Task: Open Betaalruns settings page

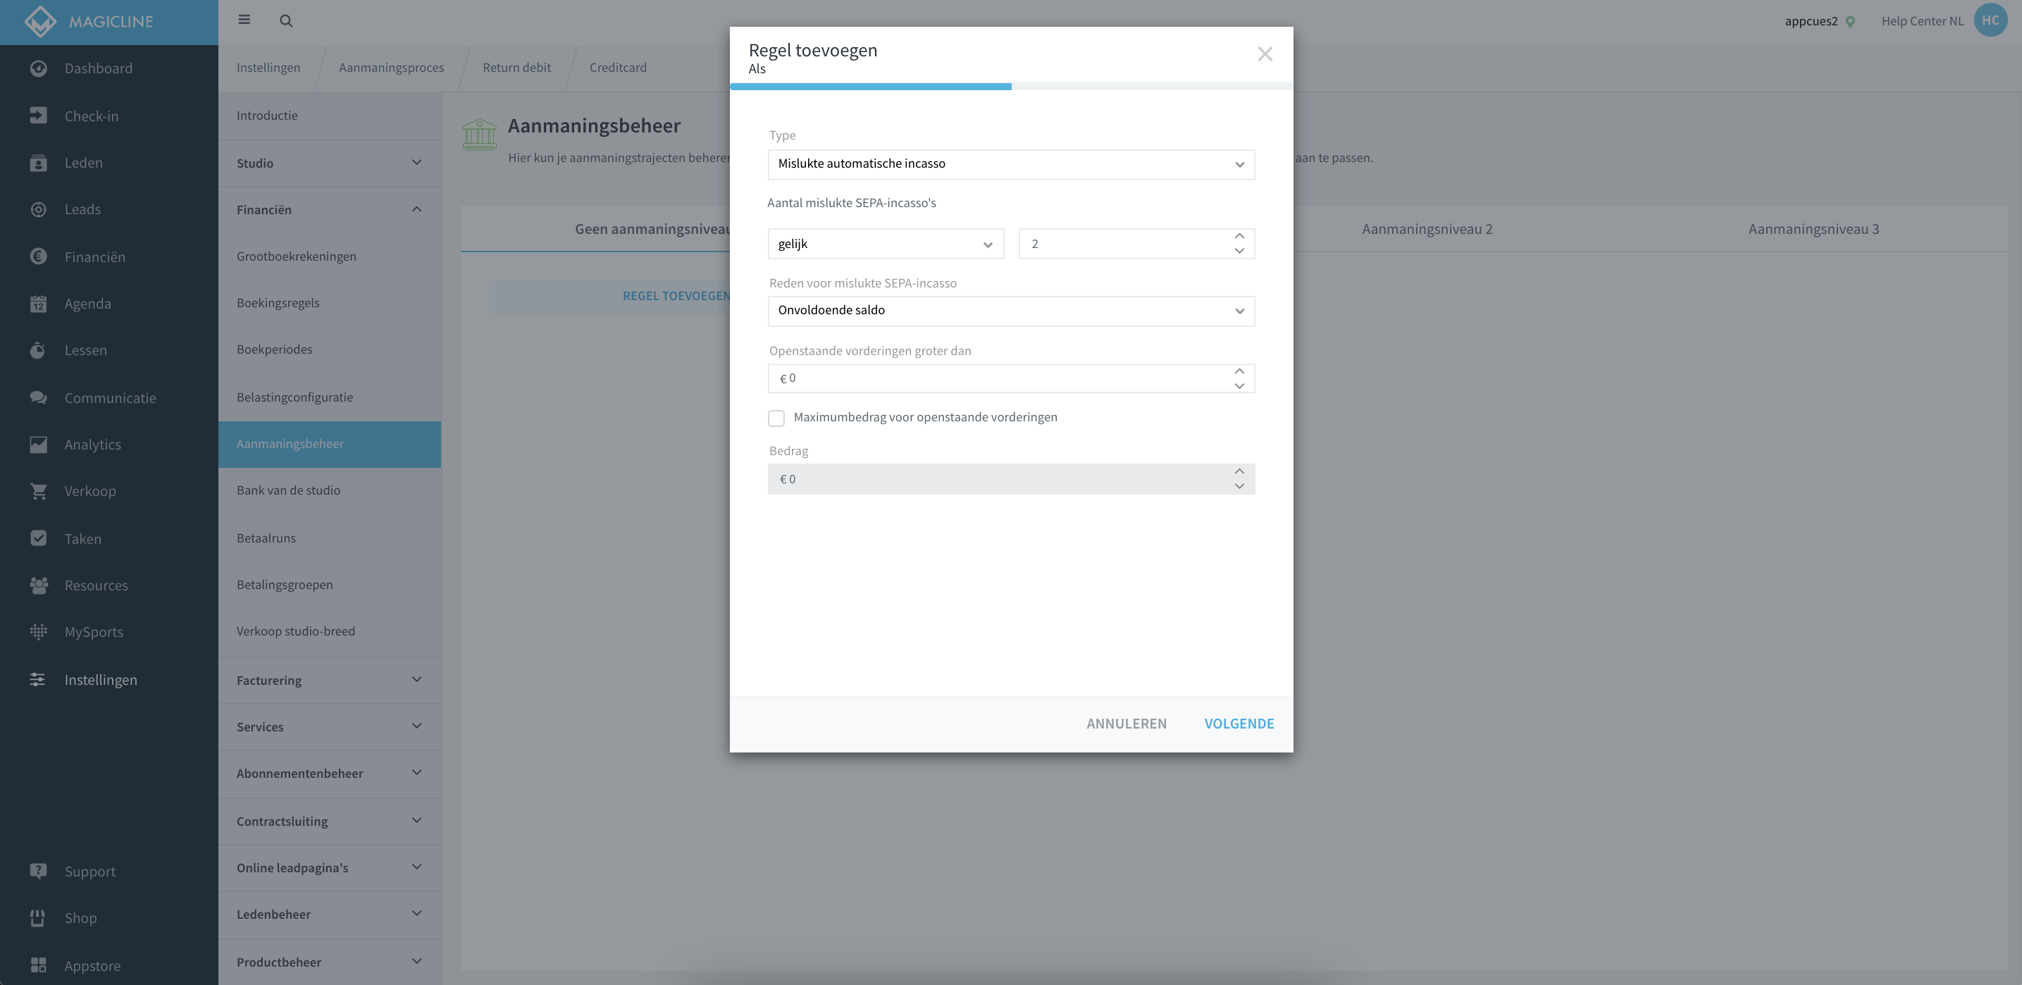Action: [330, 538]
